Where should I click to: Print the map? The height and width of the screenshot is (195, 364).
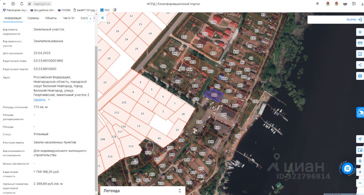tap(360, 76)
